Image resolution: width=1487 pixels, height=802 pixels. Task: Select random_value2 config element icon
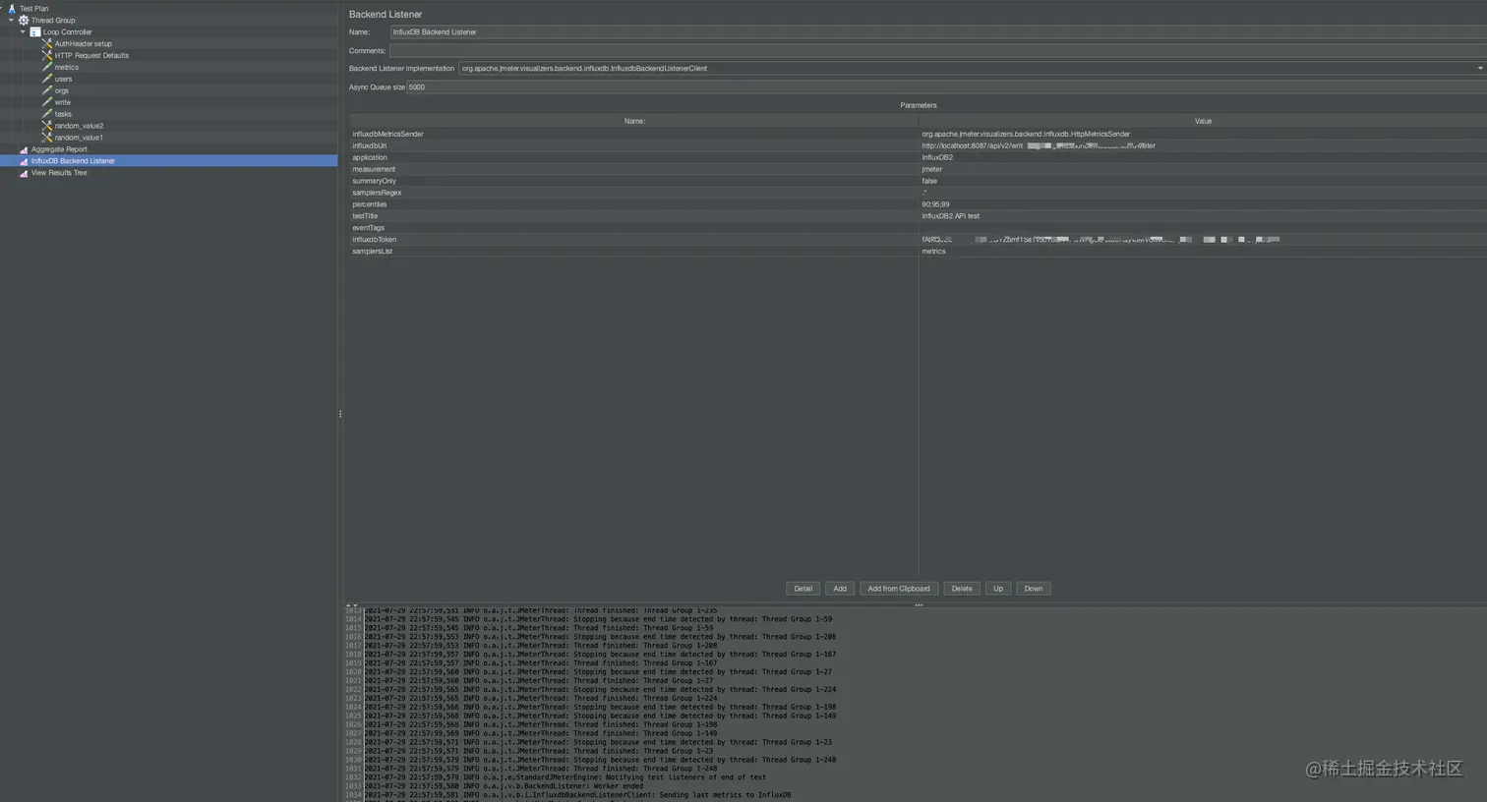[47, 126]
